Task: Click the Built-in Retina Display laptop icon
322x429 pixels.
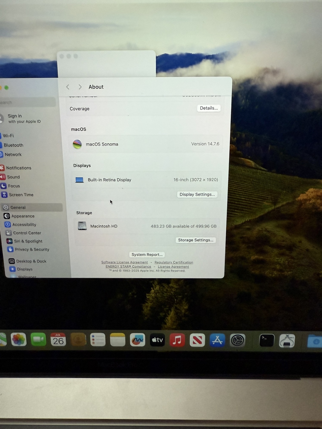Action: click(x=79, y=180)
